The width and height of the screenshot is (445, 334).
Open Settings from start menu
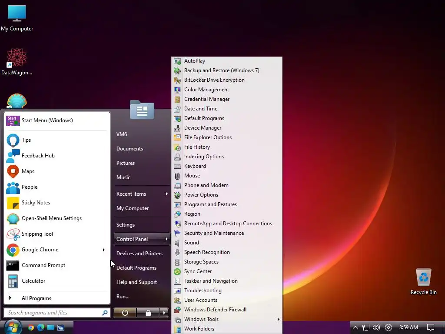point(142,225)
